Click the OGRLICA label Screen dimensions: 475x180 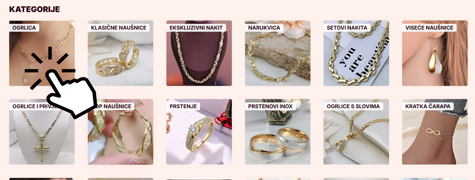point(24,28)
